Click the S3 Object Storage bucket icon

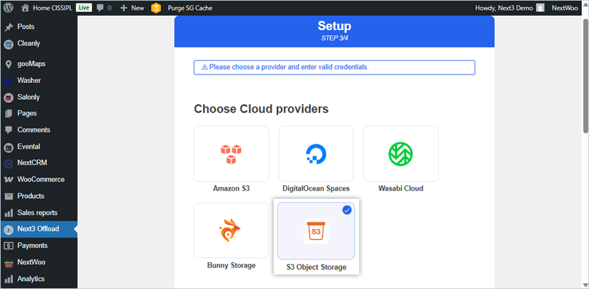(x=316, y=231)
